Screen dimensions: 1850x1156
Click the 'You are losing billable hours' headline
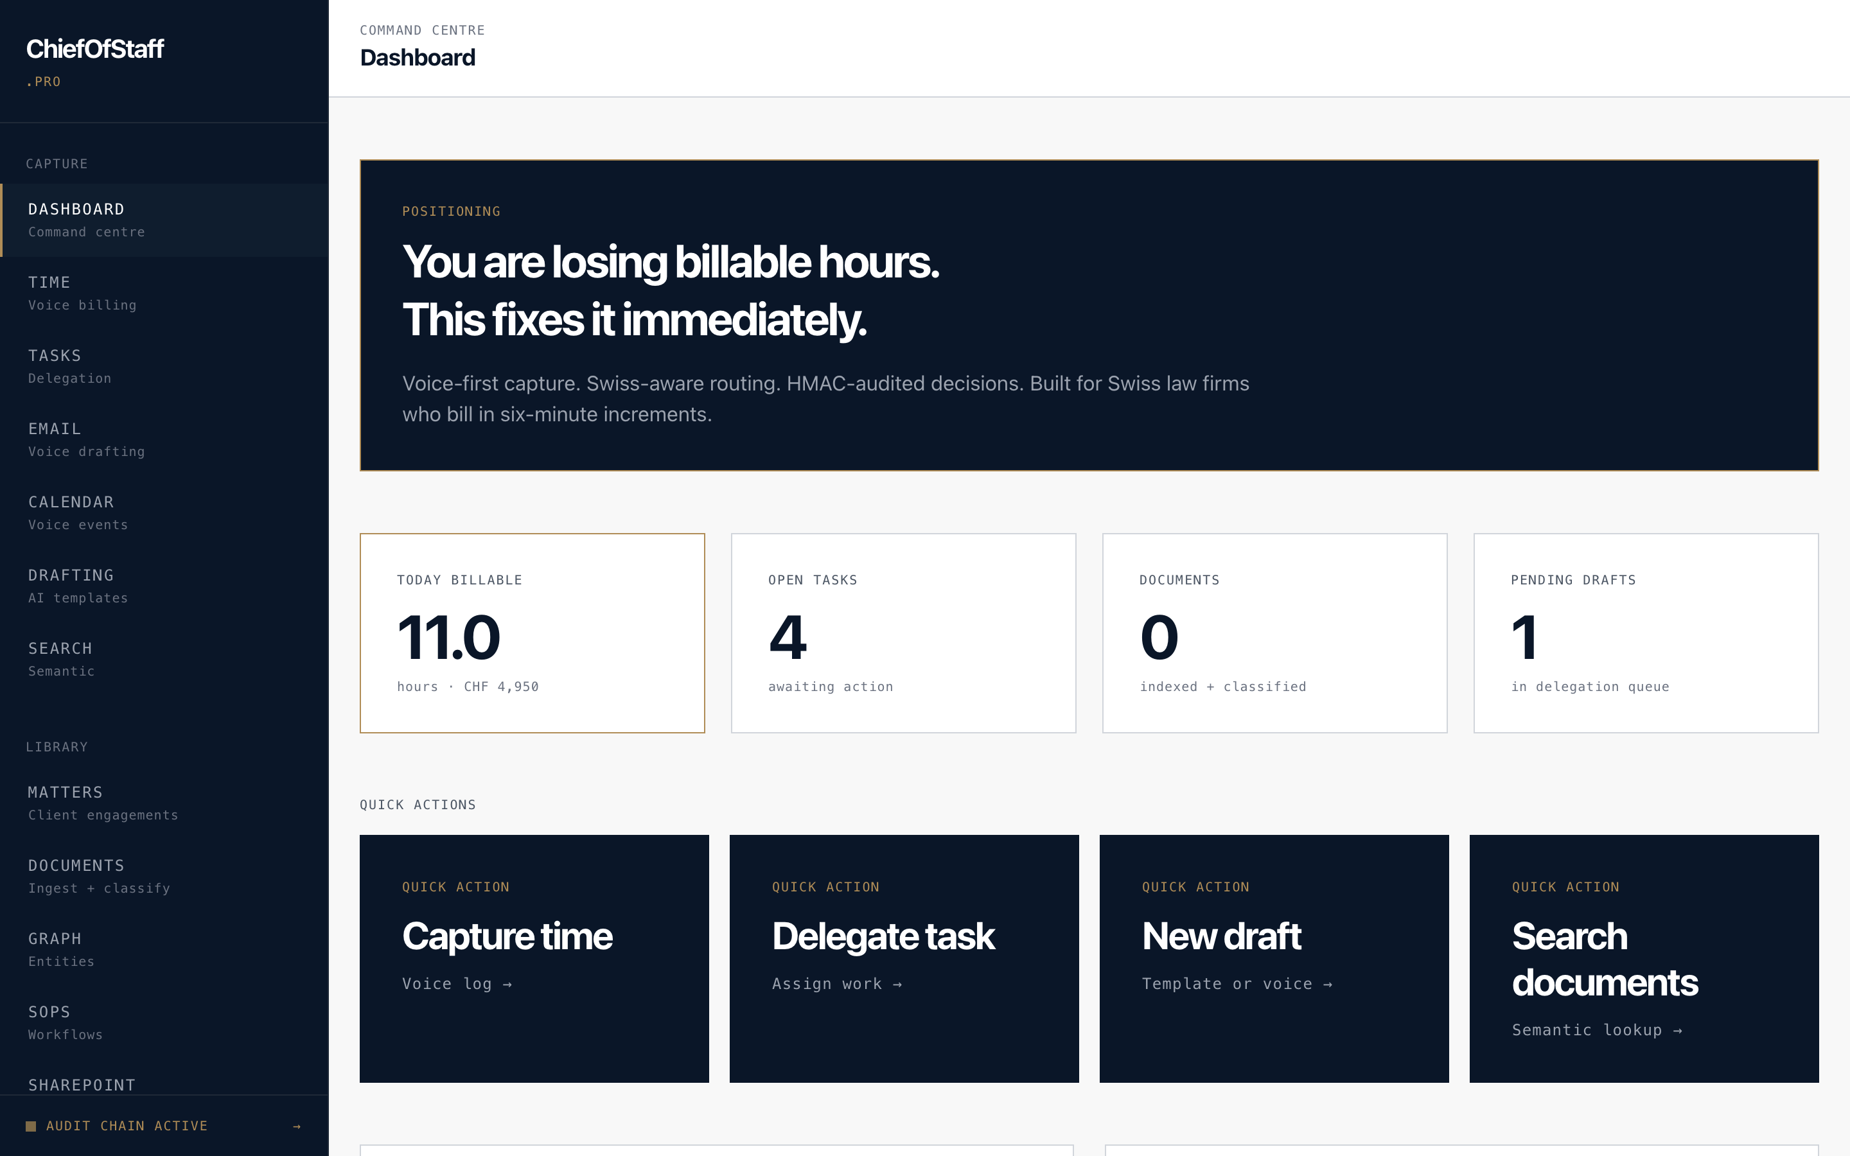[671, 262]
